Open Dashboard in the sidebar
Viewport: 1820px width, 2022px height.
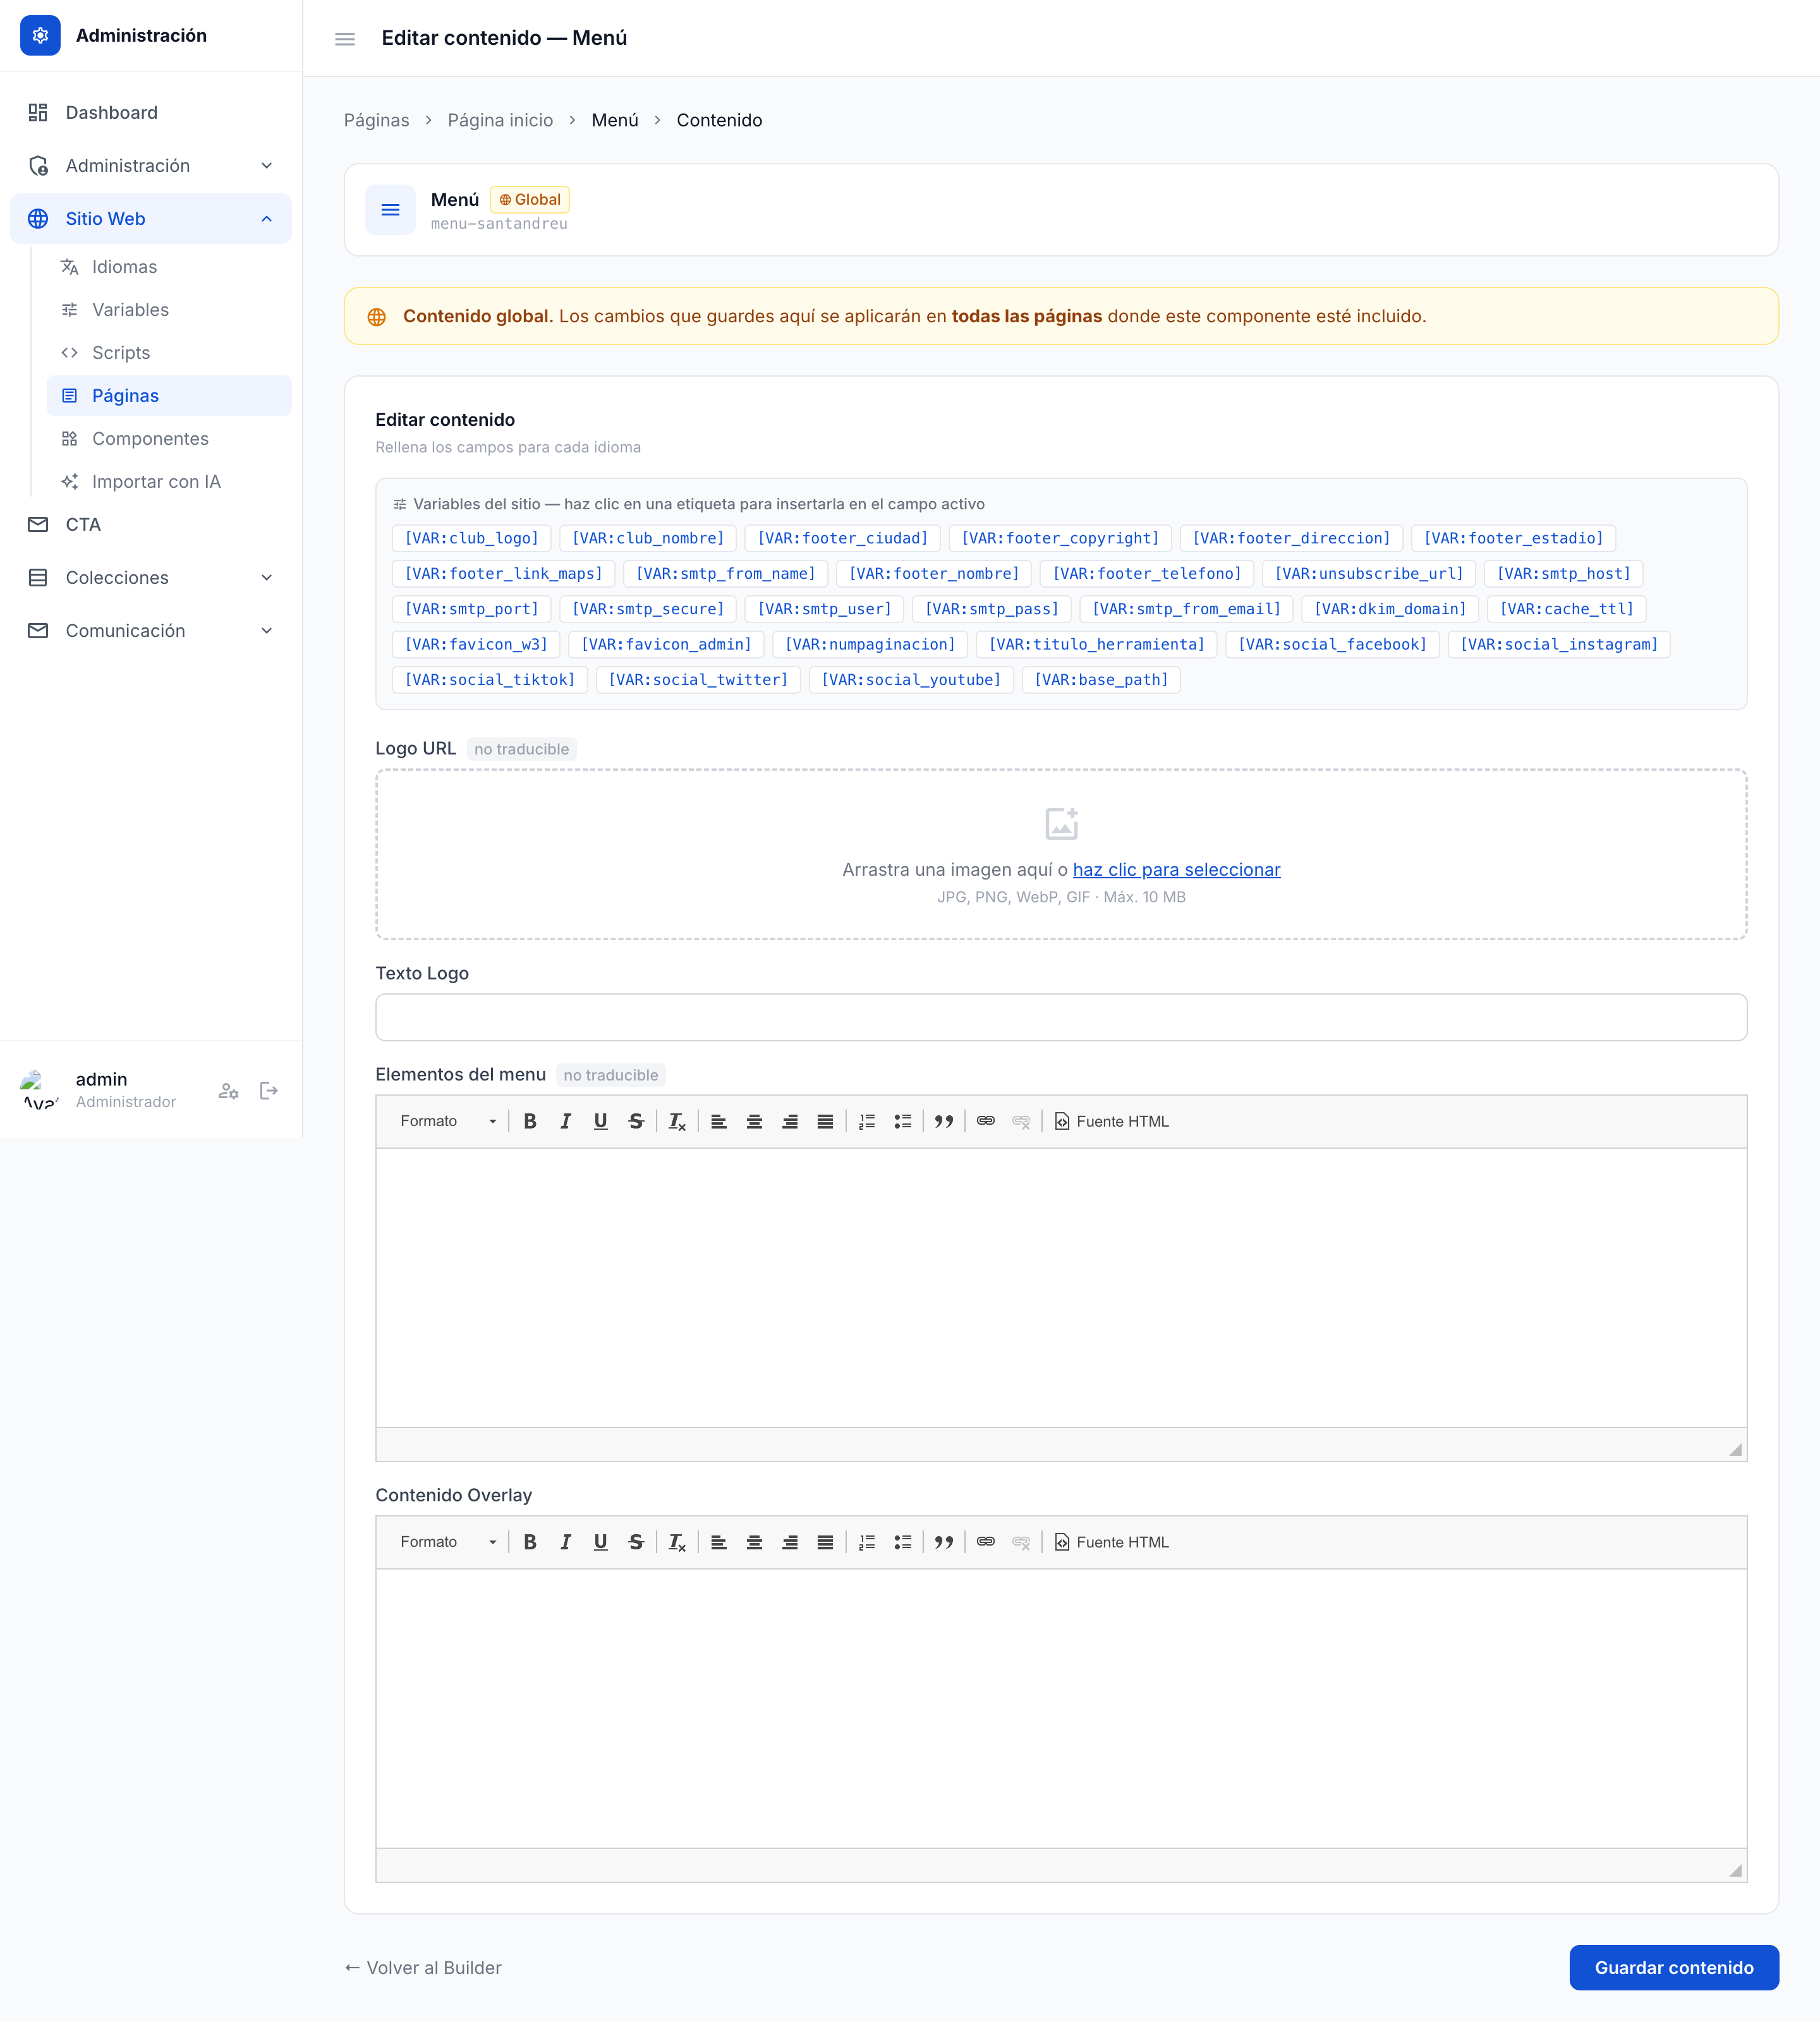(x=151, y=112)
